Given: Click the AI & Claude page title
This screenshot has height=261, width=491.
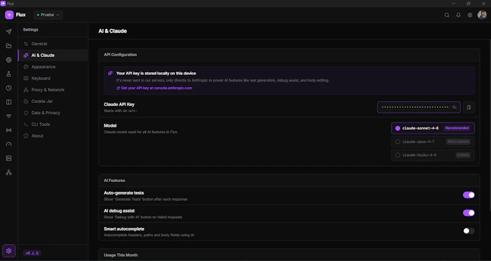Looking at the screenshot, I should pyautogui.click(x=112, y=31).
